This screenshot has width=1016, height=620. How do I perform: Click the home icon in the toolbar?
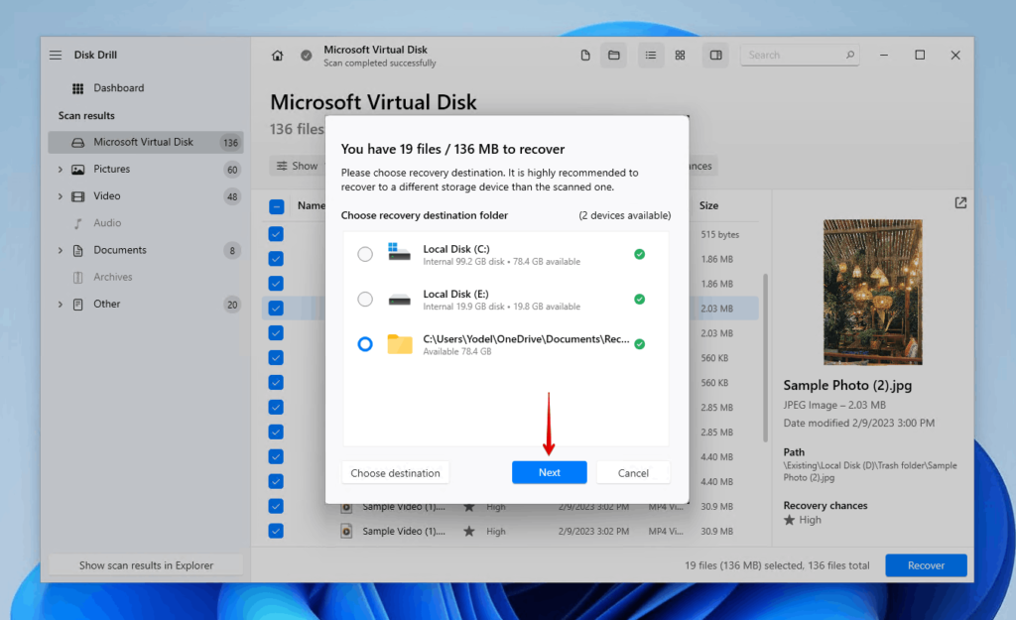[x=279, y=55]
